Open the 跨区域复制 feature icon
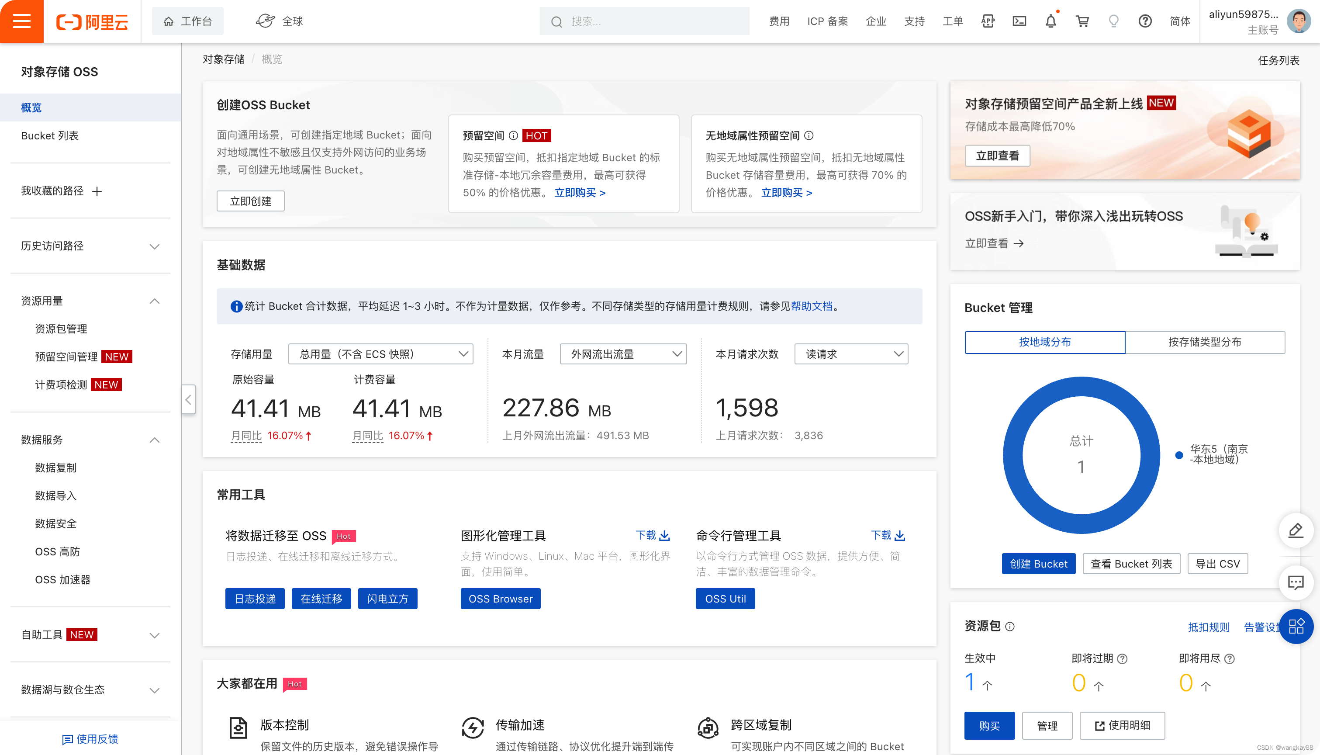 [708, 727]
